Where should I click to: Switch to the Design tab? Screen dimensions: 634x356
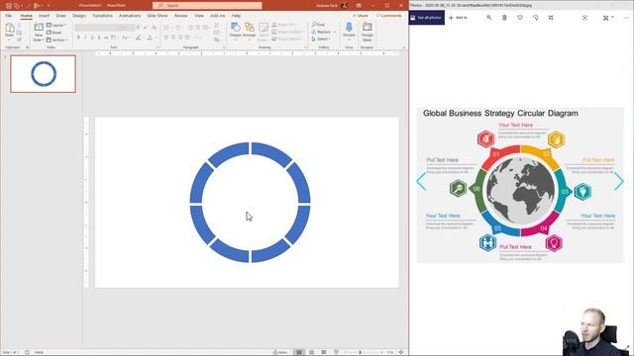click(79, 16)
